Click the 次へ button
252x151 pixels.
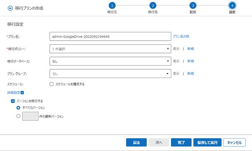(x=159, y=142)
